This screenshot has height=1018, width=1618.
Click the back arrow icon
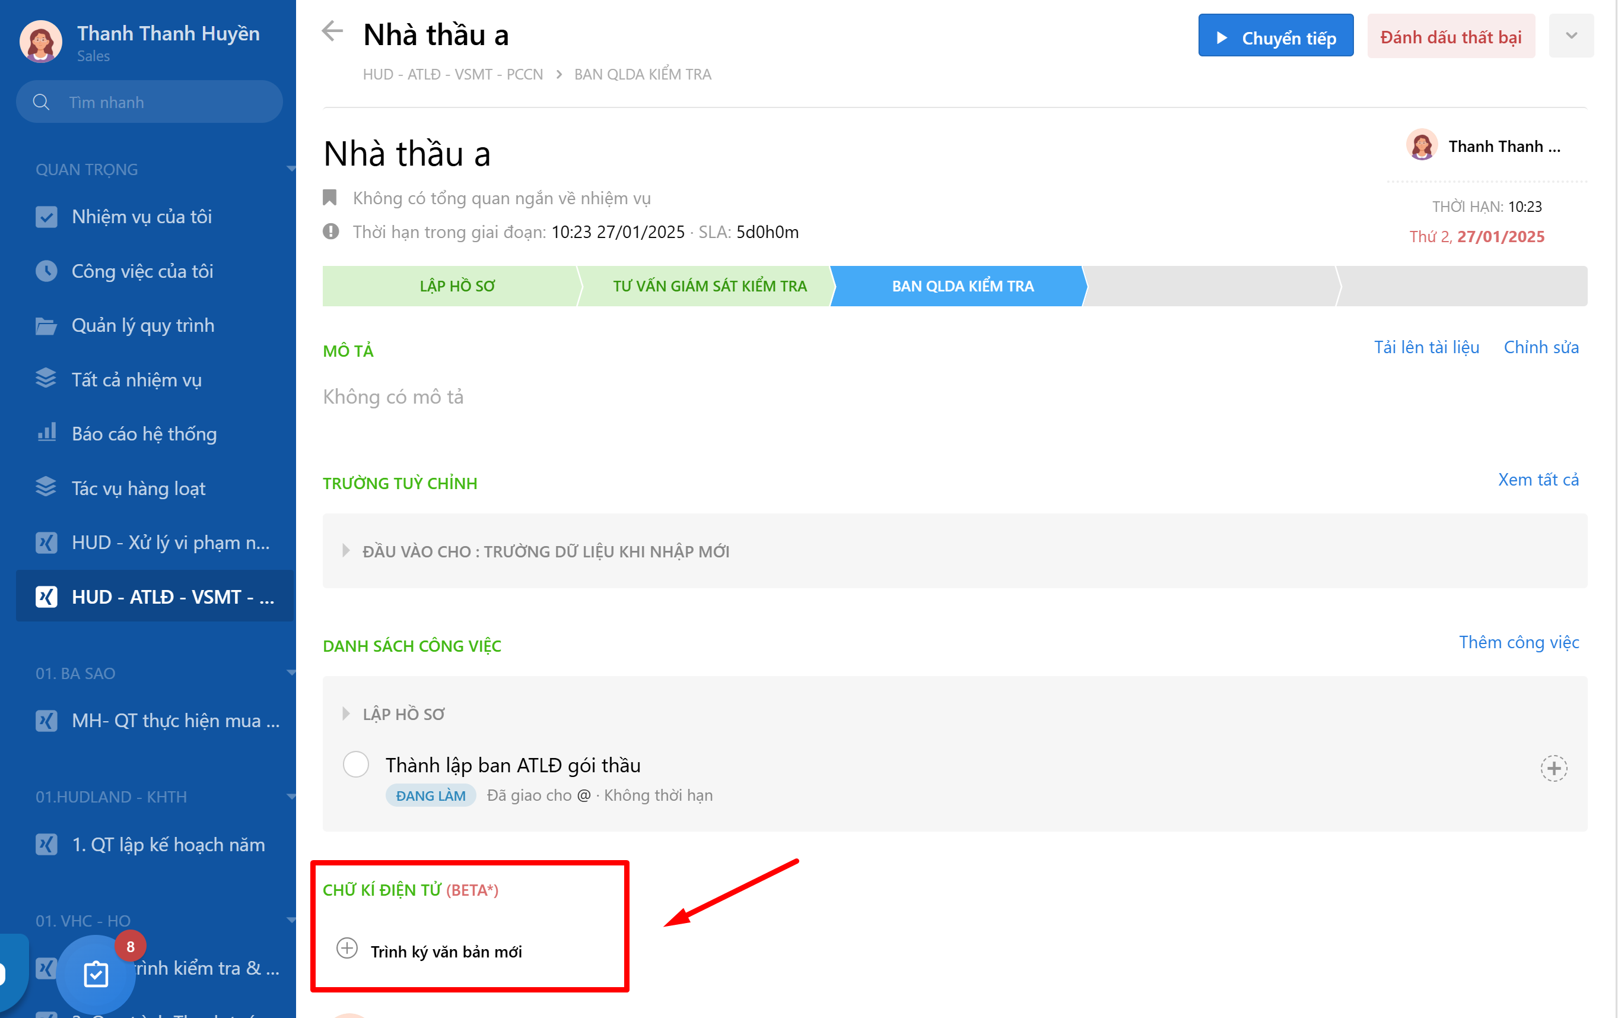[333, 31]
